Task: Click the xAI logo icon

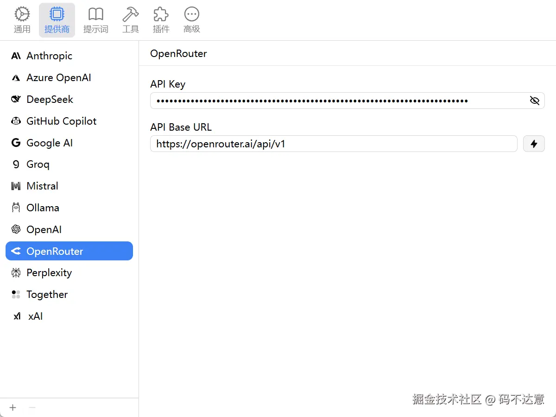Action: [x=17, y=316]
